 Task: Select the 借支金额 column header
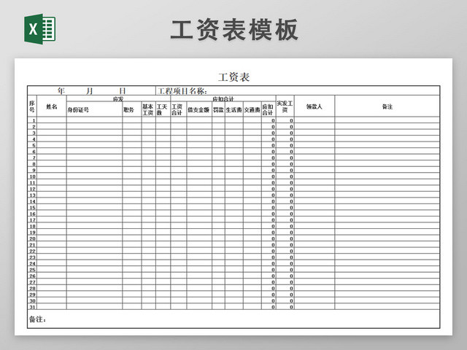point(199,109)
